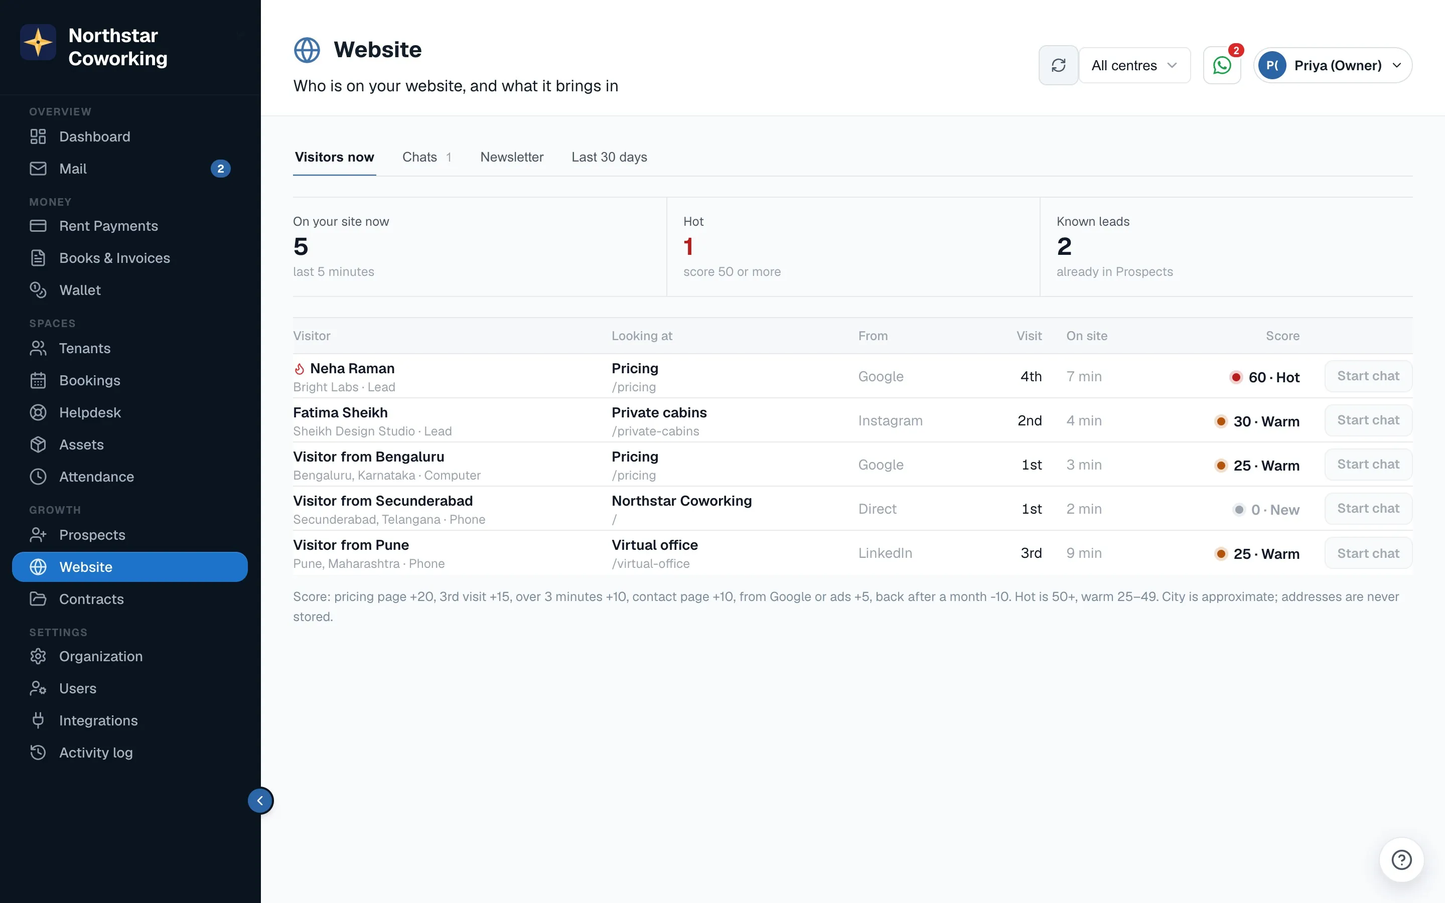This screenshot has width=1445, height=903.
Task: Click the /virtual-office page path
Action: [650, 564]
